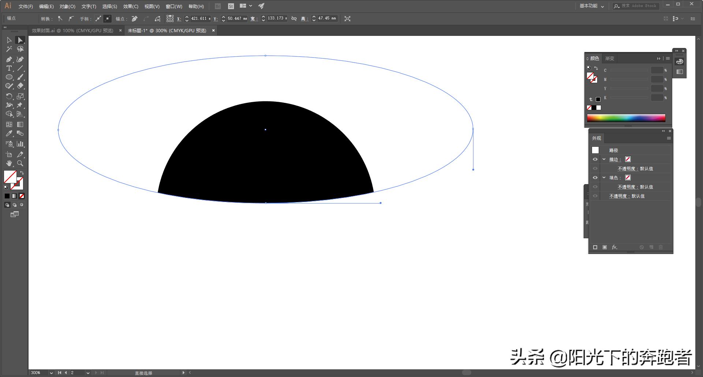
Task: Open the zoom level 300% dropdown
Action: click(51, 373)
